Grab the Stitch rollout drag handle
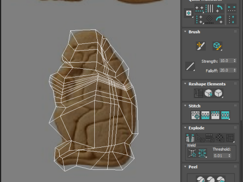243x182 pixels. tap(235, 106)
